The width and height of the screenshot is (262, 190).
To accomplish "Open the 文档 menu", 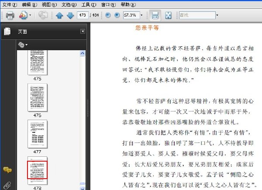I will click(x=69, y=5).
